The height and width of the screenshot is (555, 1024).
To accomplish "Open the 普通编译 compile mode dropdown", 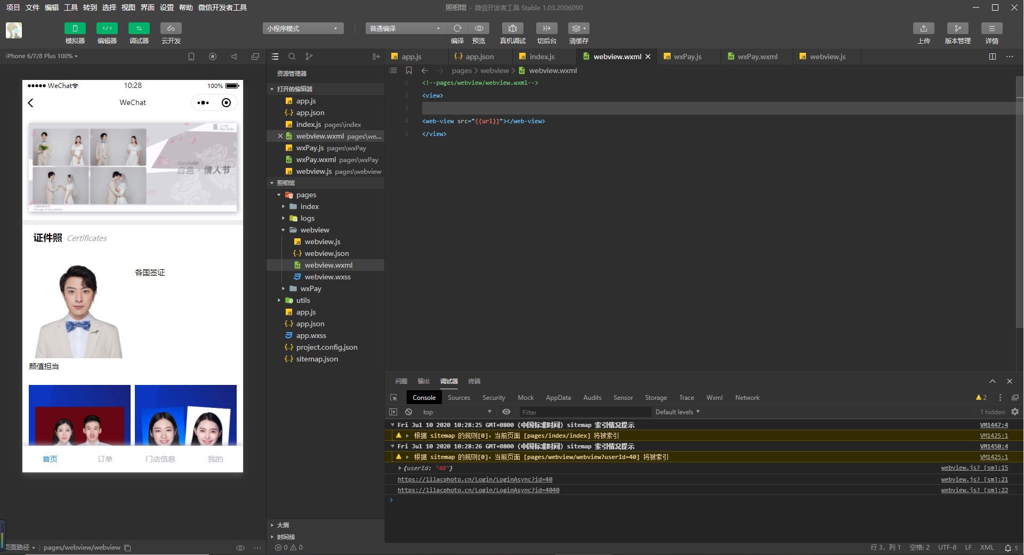I will point(406,28).
